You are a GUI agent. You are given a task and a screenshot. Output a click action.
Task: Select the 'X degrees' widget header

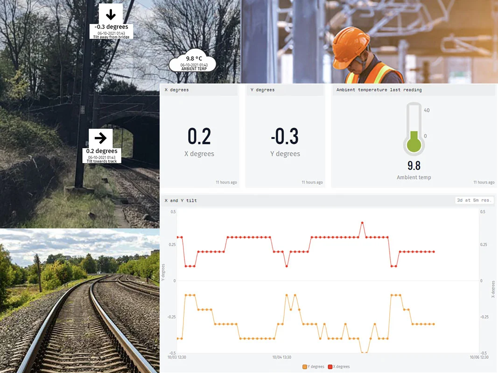tap(199, 90)
